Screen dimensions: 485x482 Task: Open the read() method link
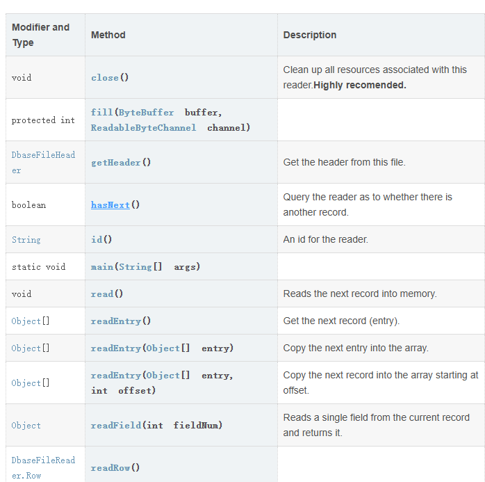point(101,294)
